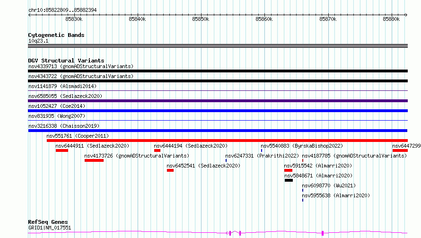421x238 pixels.
Task: Select the nsv4187785 (gnomADStructuralVariants) label
Action: [354, 156]
